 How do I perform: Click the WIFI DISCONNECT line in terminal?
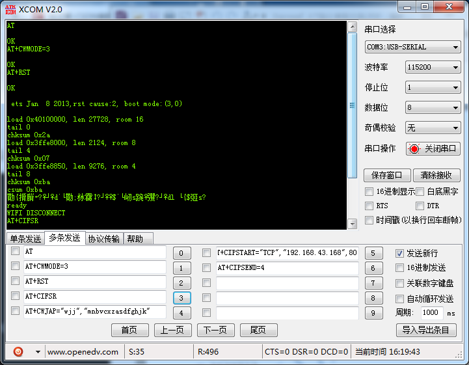tap(36, 213)
